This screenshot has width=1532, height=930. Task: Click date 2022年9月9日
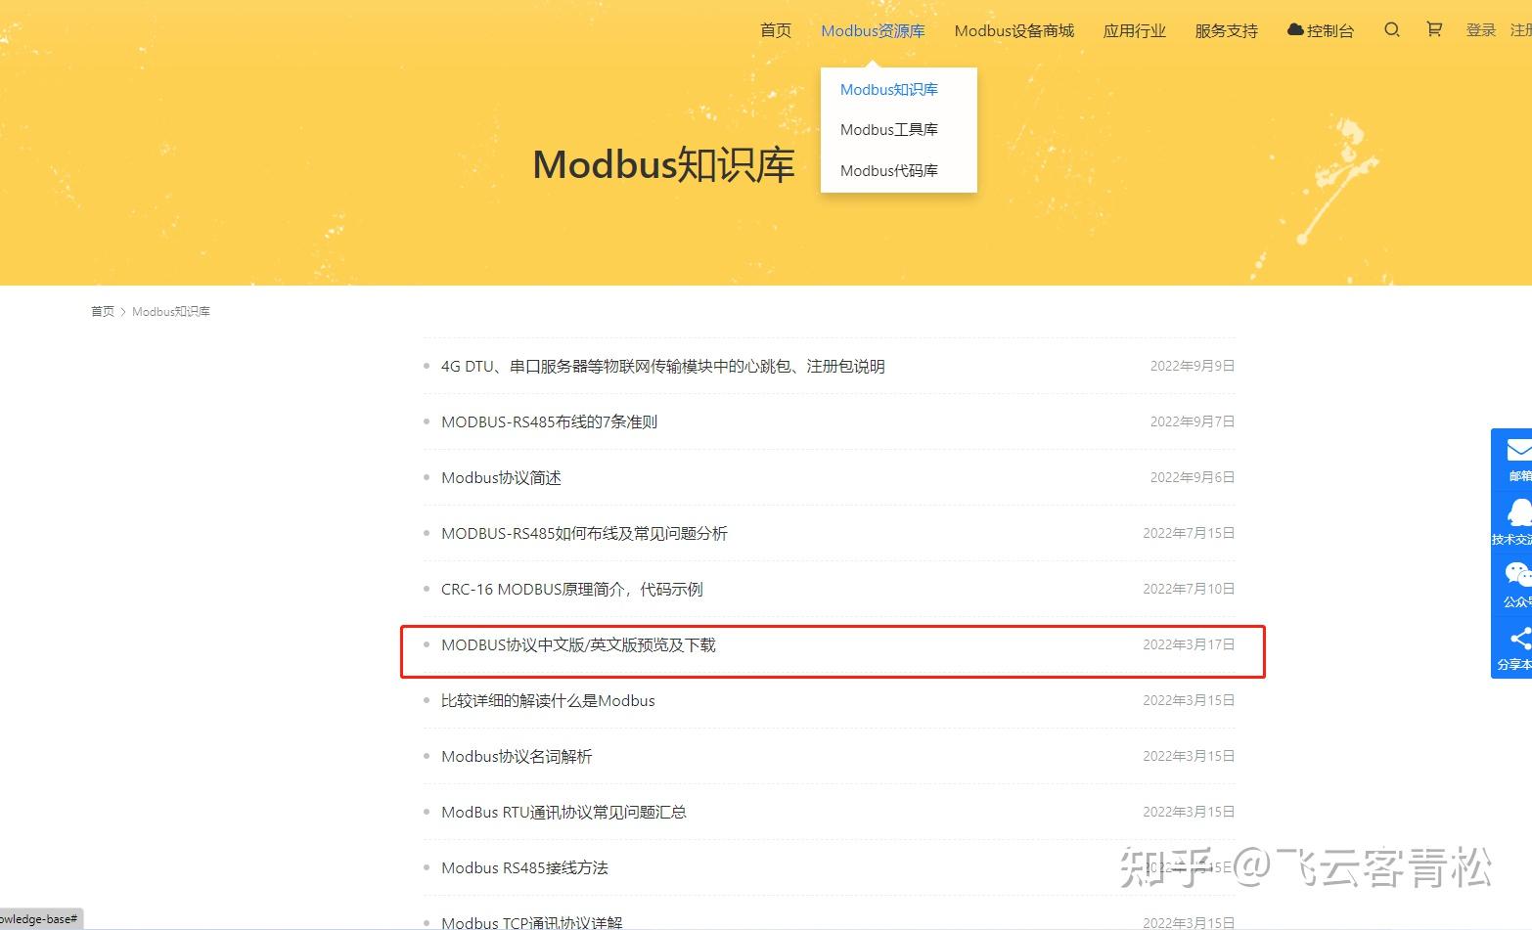1192,366
